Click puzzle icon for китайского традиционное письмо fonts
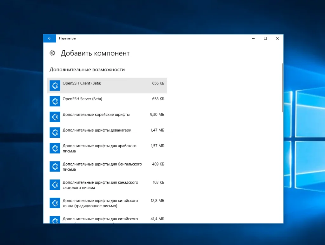The width and height of the screenshot is (325, 245). click(x=55, y=203)
